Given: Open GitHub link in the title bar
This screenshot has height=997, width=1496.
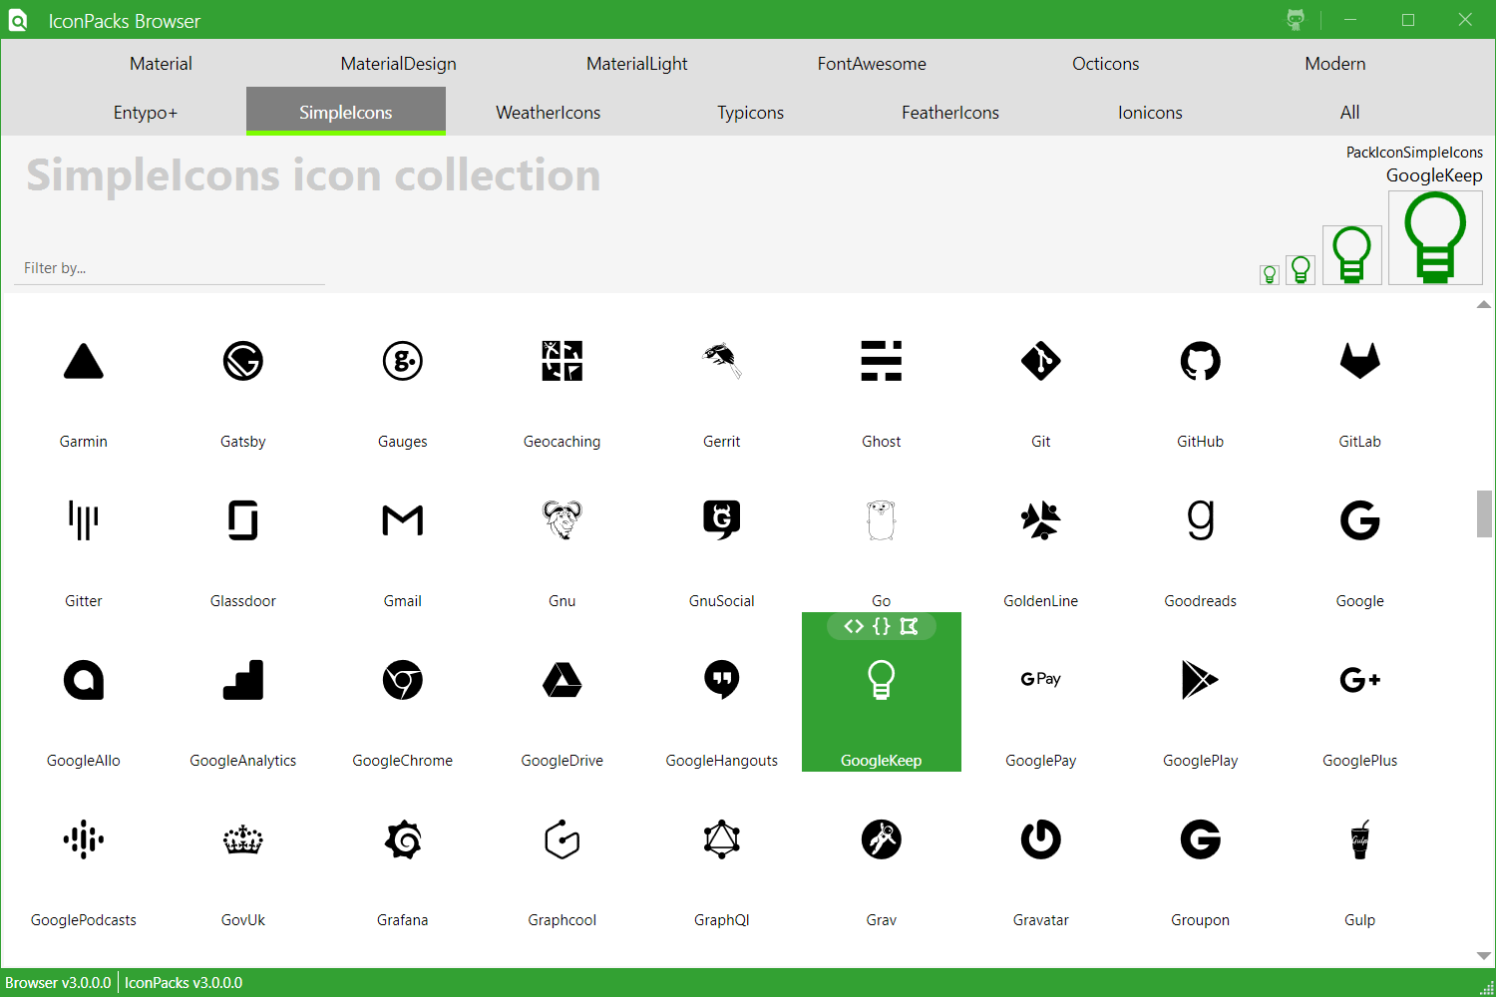Looking at the screenshot, I should click(x=1294, y=20).
